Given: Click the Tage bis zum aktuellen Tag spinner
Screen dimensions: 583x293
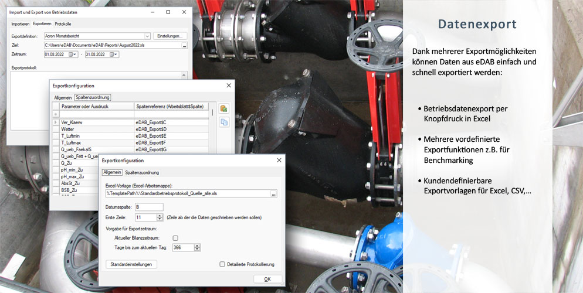Looking at the screenshot, I should [x=197, y=247].
